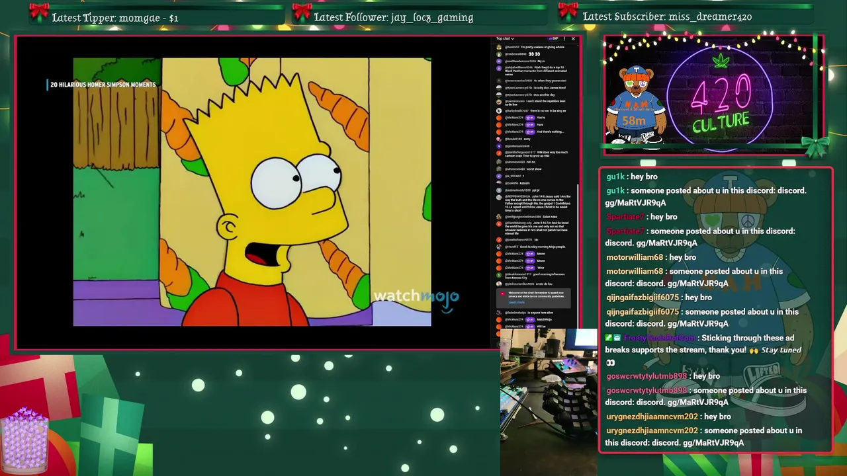The height and width of the screenshot is (476, 847).
Task: Click username urygnezdhjiaamncvm202 beside 'hey bro'
Action: pyautogui.click(x=652, y=416)
